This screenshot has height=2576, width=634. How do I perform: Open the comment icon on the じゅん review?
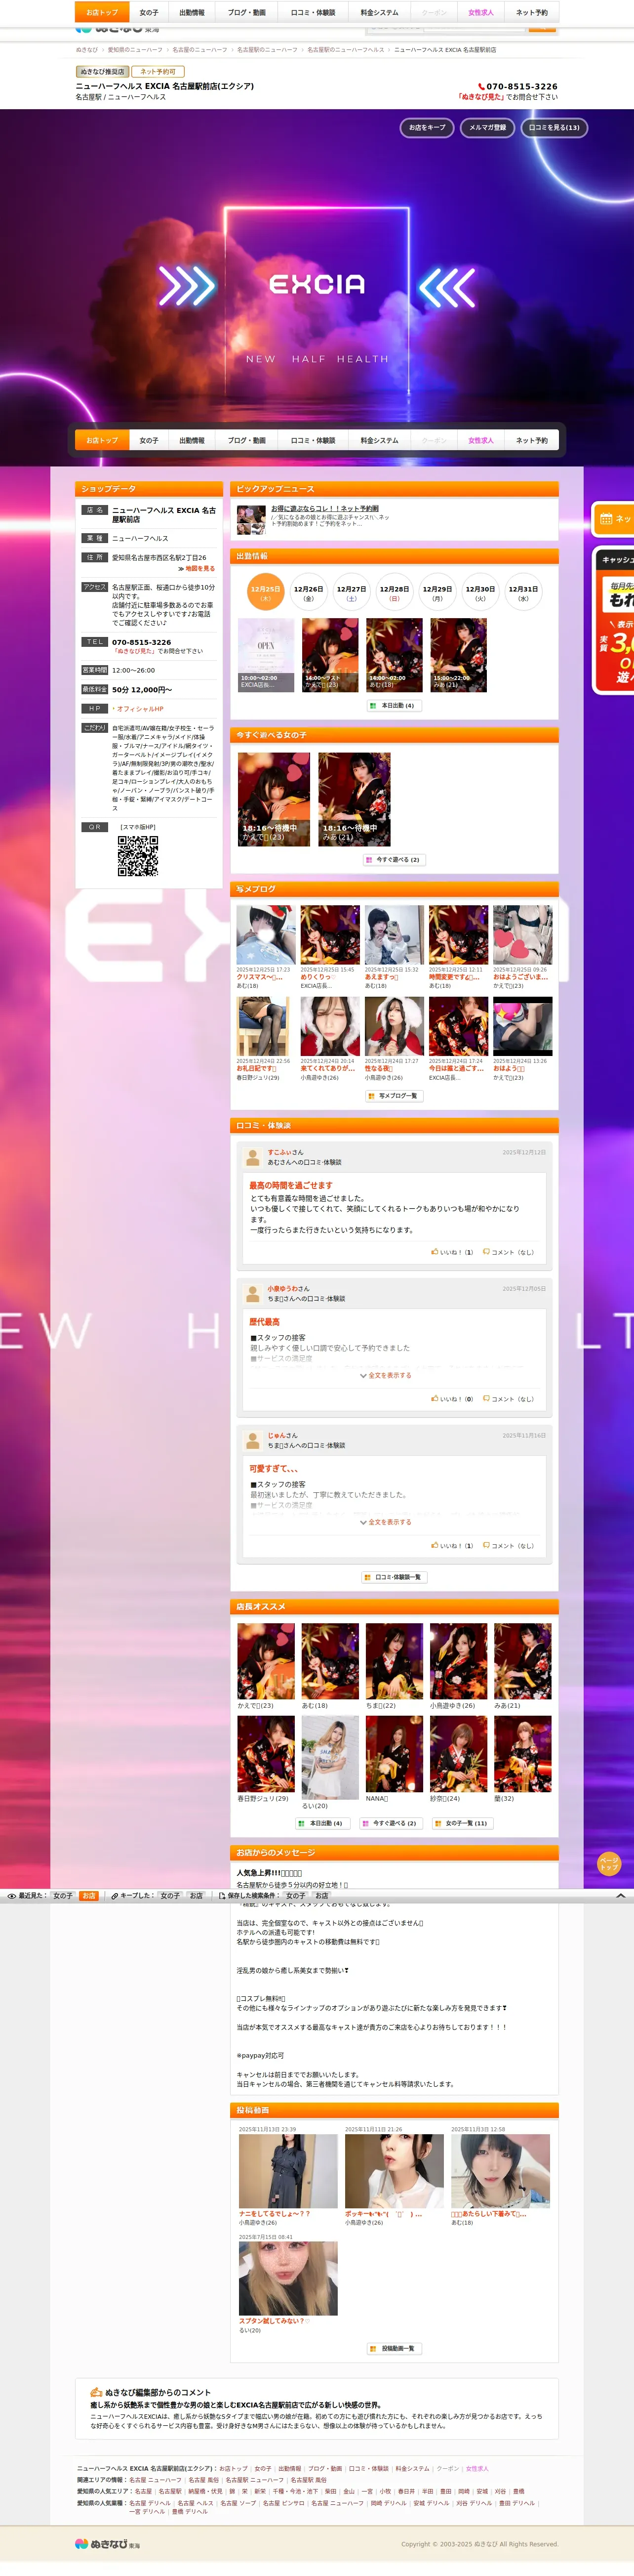tap(486, 1545)
